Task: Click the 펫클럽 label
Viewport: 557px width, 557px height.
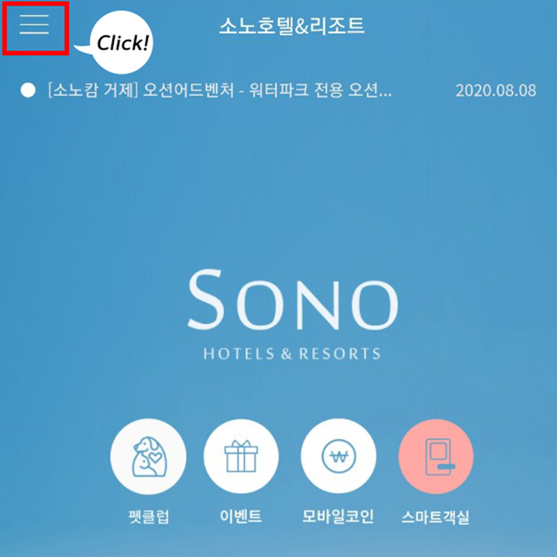Action: tap(148, 517)
